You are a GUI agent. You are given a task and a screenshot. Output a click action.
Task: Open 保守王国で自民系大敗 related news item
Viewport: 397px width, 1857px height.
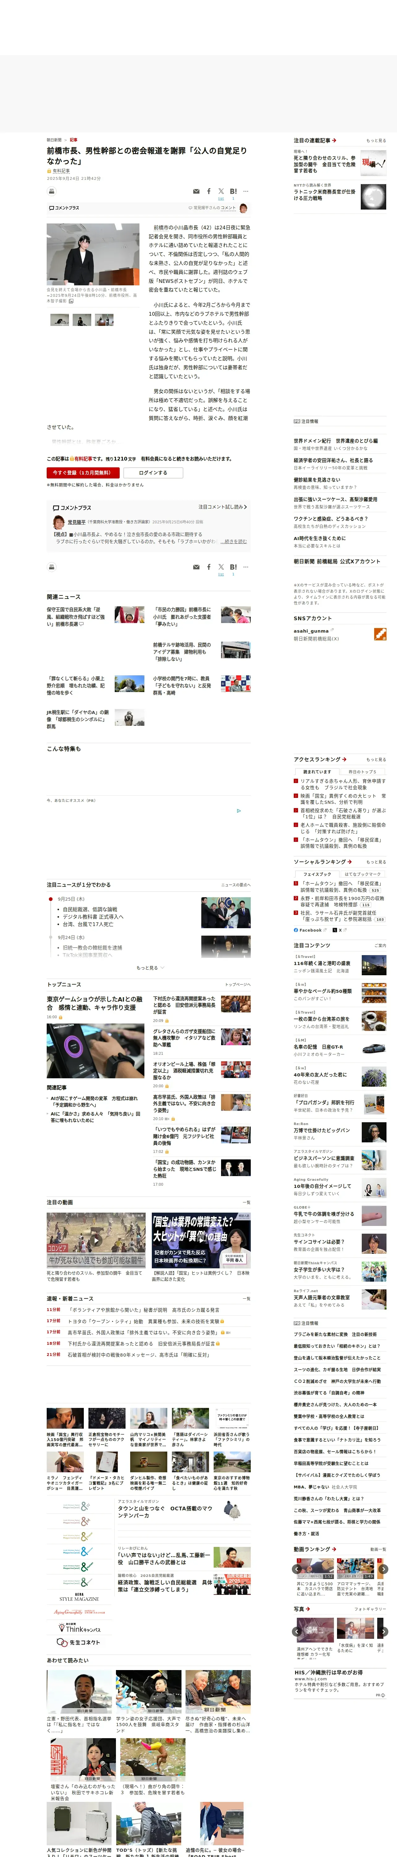pos(76,616)
